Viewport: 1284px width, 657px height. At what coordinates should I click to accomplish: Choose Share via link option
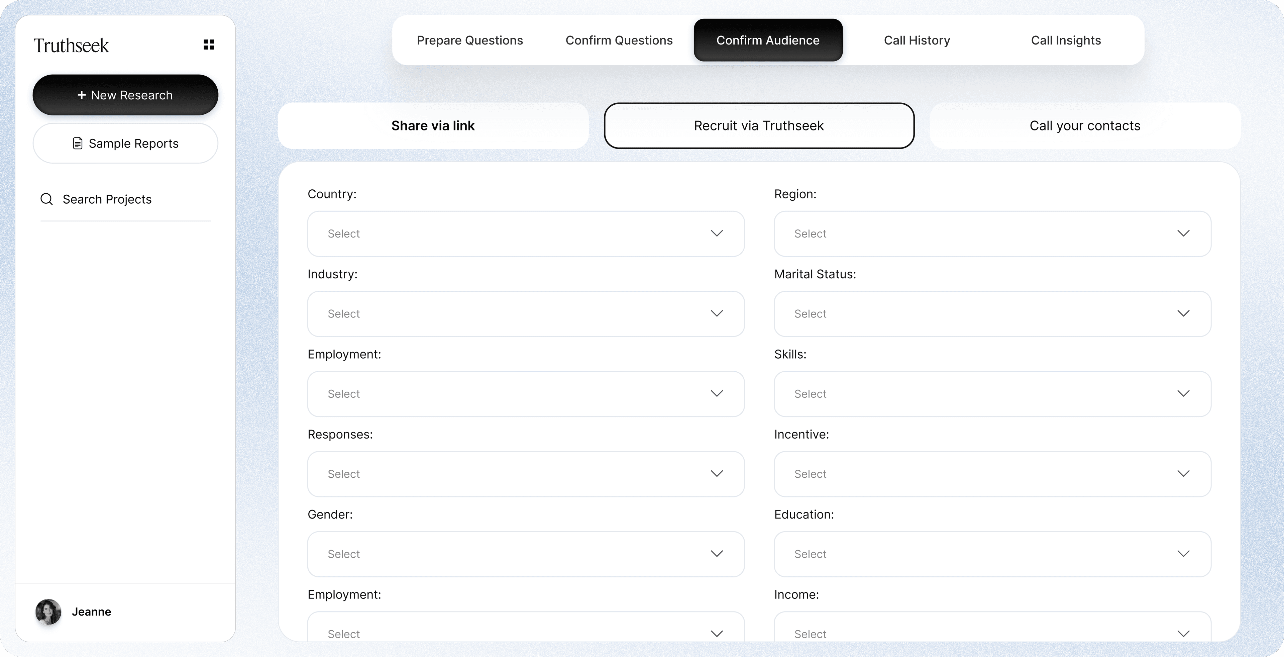pyautogui.click(x=433, y=126)
